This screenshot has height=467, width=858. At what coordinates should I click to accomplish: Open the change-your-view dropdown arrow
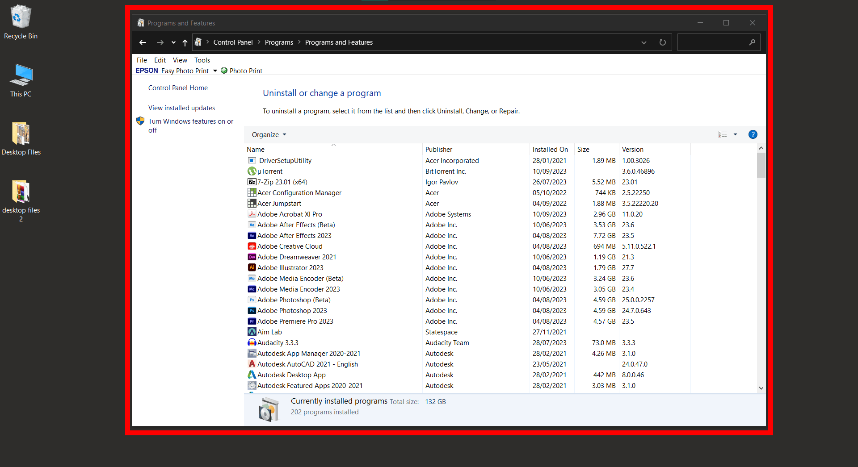pos(735,134)
